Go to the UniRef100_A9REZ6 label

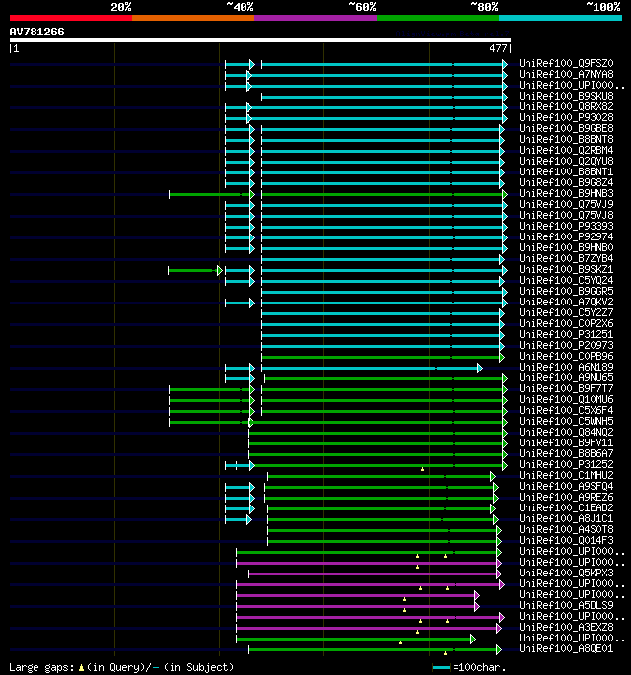pyautogui.click(x=566, y=497)
